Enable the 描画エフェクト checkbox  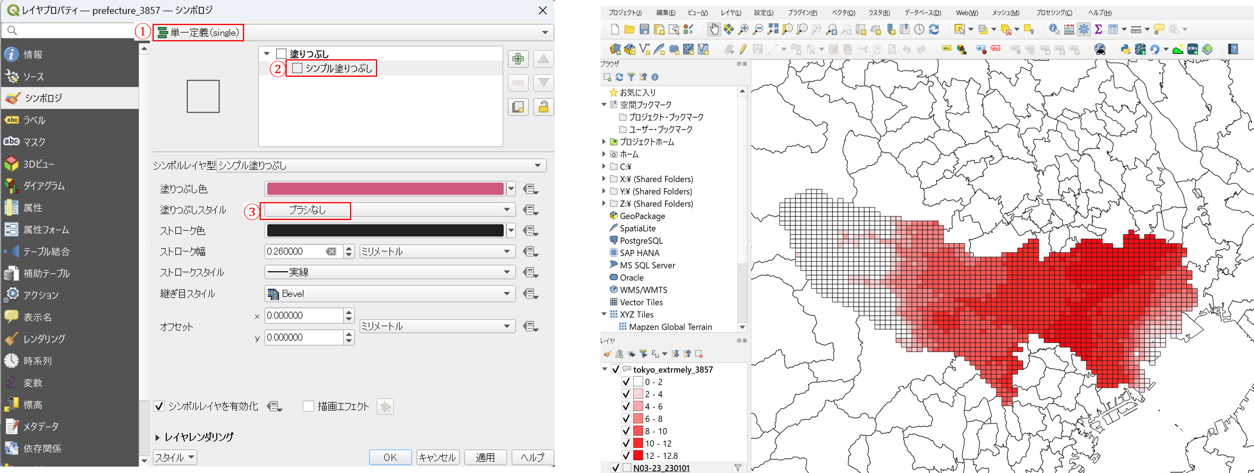[308, 406]
